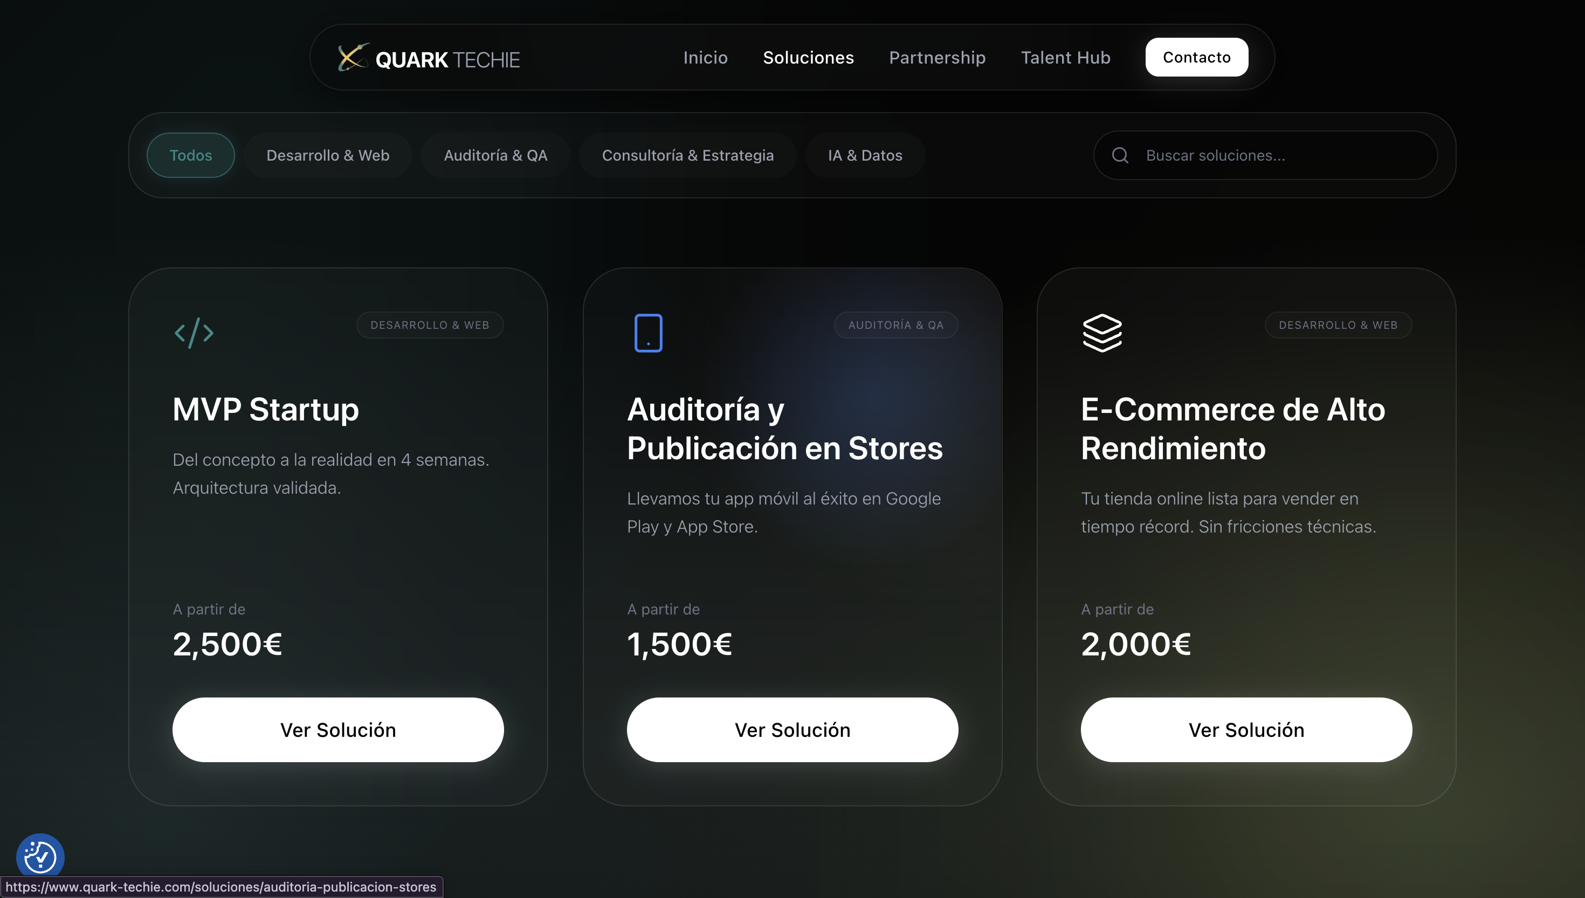Image resolution: width=1585 pixels, height=898 pixels.
Task: Click 'Tu tienda online lista' description
Action: pyautogui.click(x=1229, y=513)
